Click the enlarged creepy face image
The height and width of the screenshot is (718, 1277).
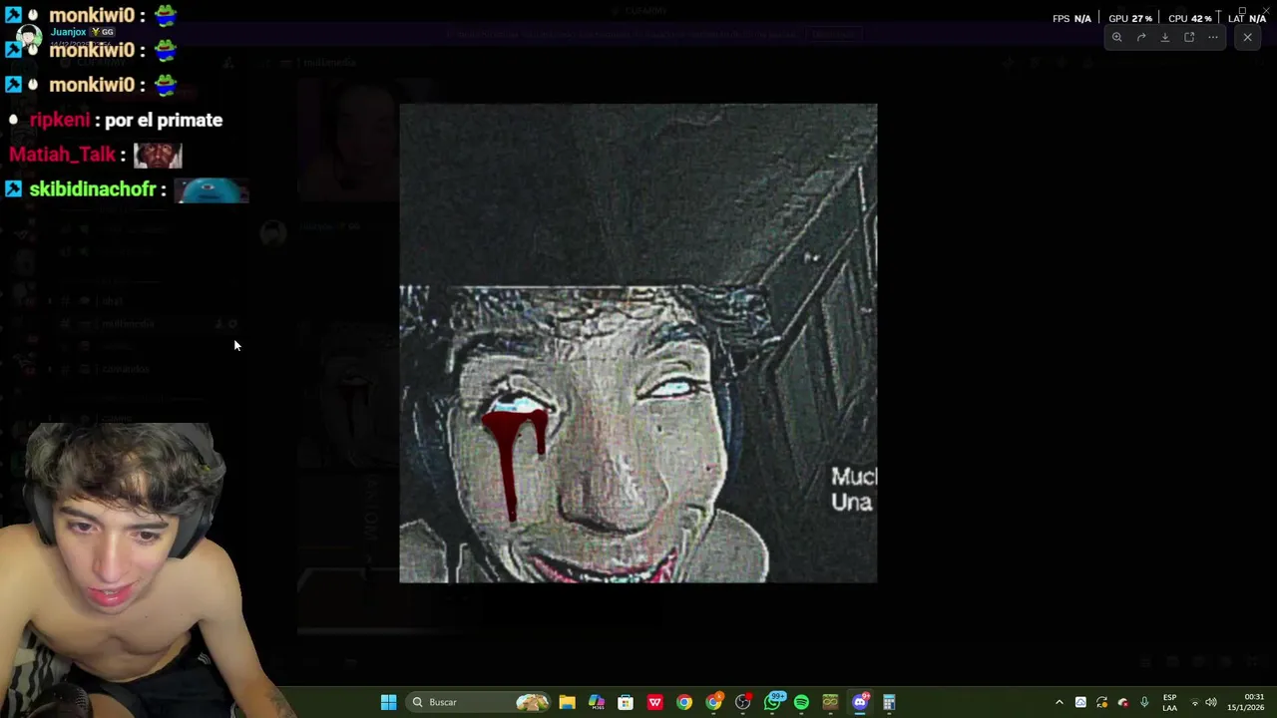coord(638,343)
